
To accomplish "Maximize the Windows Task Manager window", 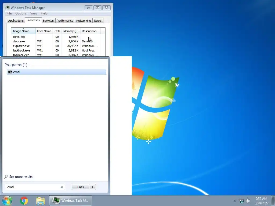I will (x=97, y=8).
